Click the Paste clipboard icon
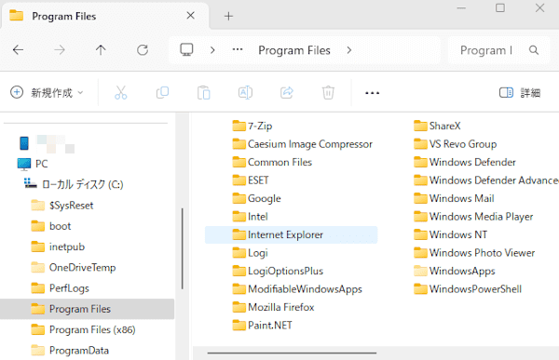Viewport: 559px width, 360px height. tap(203, 93)
